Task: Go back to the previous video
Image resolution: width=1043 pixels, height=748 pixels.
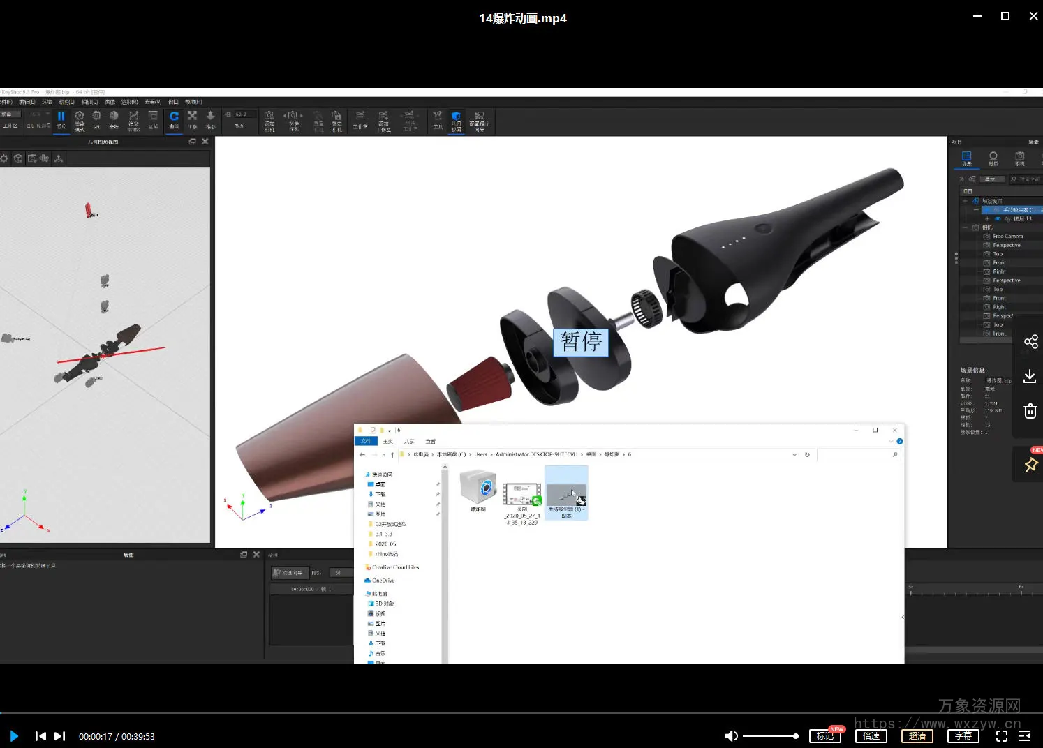Action: coord(40,736)
